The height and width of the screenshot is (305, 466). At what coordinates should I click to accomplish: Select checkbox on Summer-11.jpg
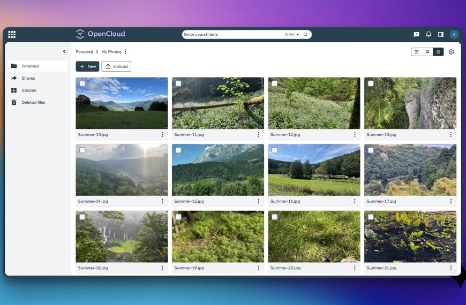tap(178, 84)
